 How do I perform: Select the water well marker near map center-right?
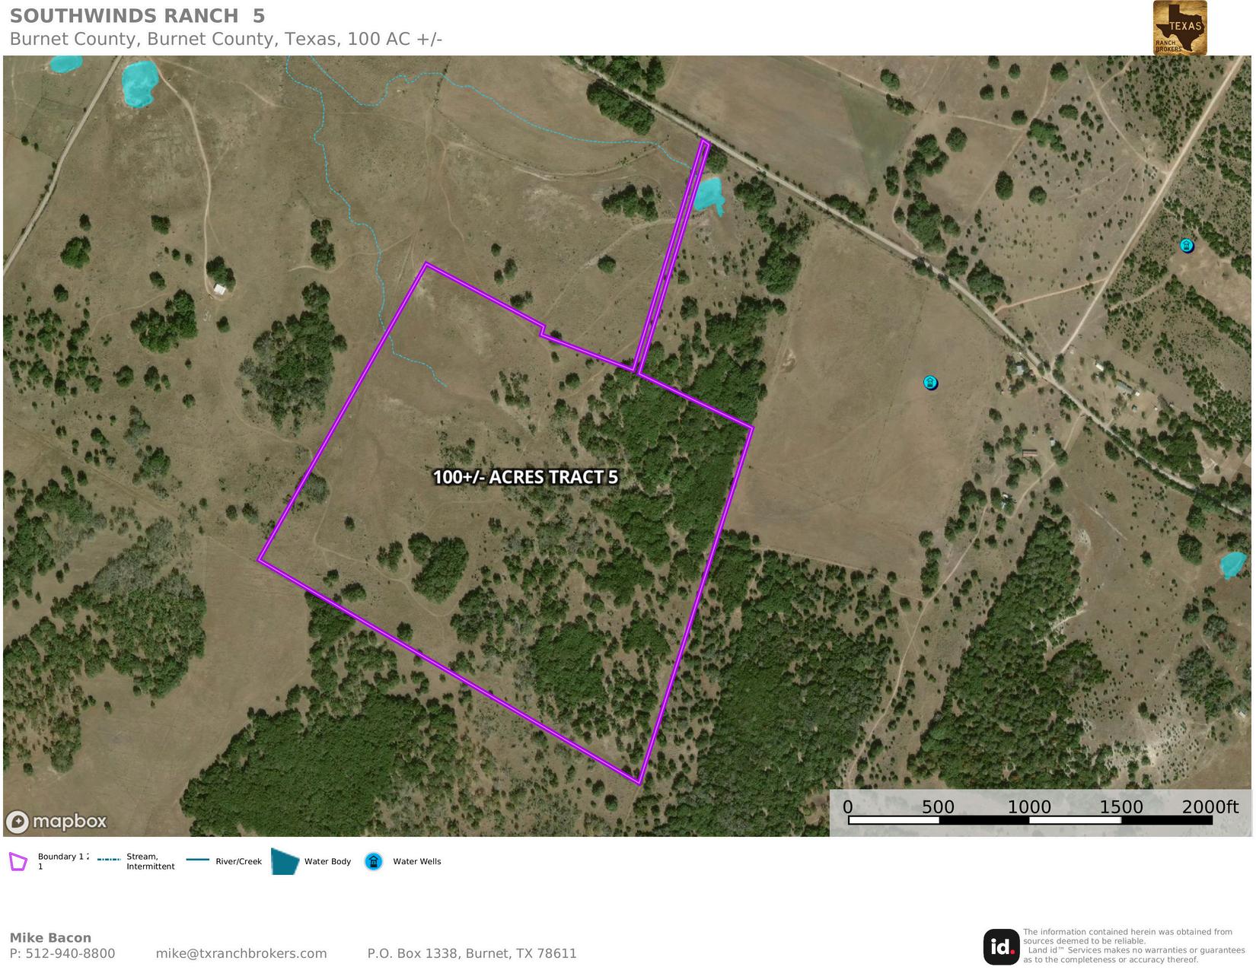(x=930, y=383)
